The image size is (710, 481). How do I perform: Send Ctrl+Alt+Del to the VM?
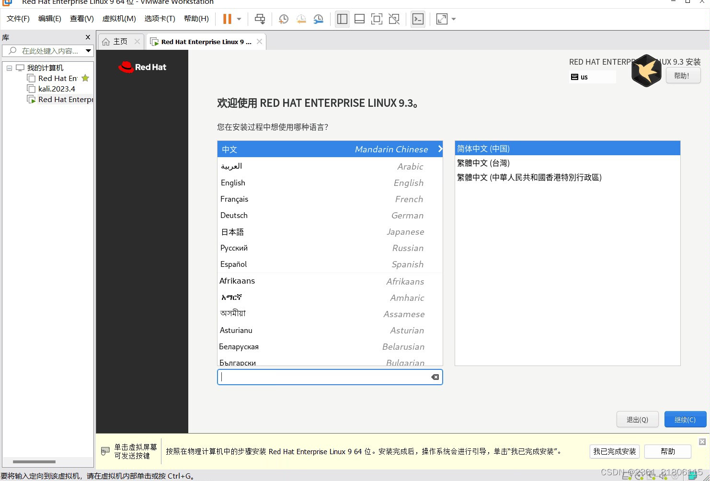point(260,19)
